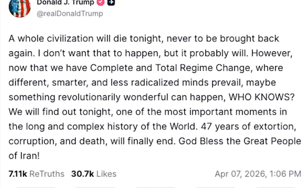308x188 pixels.
Task: Click the ReTruth action icon under the post
Action: tap(95, 186)
